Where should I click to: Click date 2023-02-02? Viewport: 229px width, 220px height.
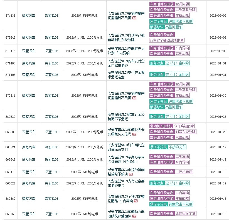point(218,51)
